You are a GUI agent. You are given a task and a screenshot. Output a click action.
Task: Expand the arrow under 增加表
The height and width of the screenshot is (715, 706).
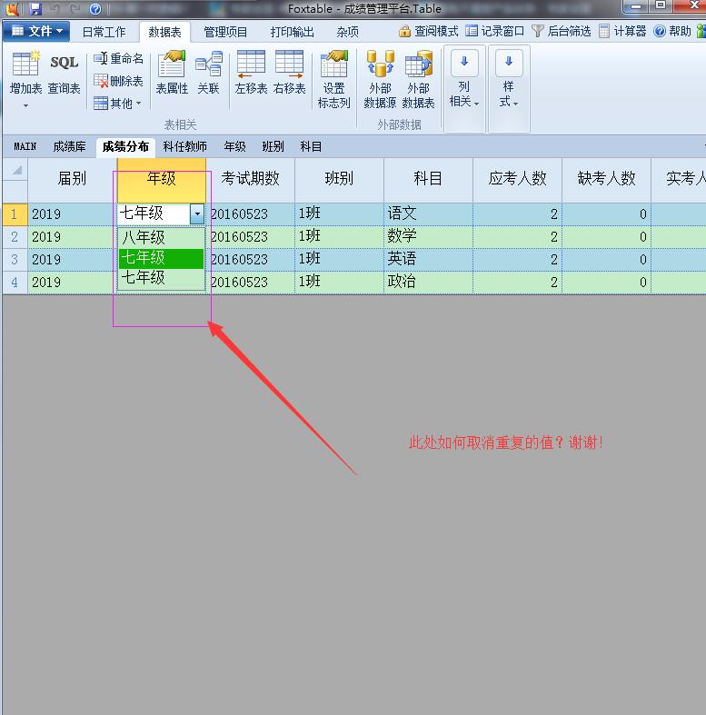click(x=25, y=105)
